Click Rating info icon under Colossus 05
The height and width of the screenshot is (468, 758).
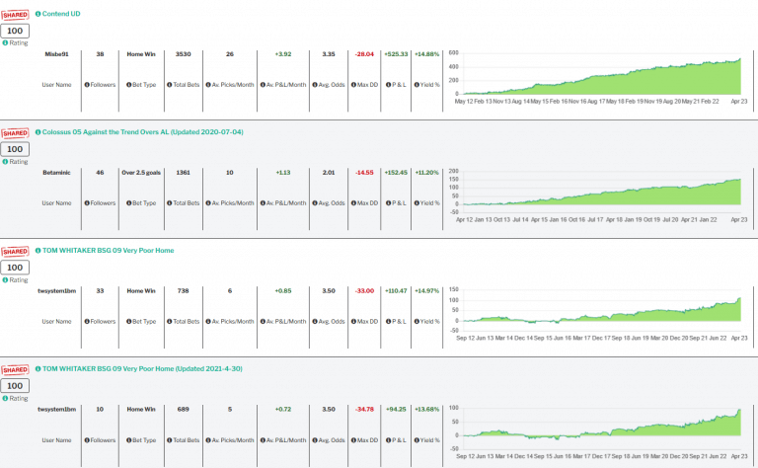(x=5, y=162)
